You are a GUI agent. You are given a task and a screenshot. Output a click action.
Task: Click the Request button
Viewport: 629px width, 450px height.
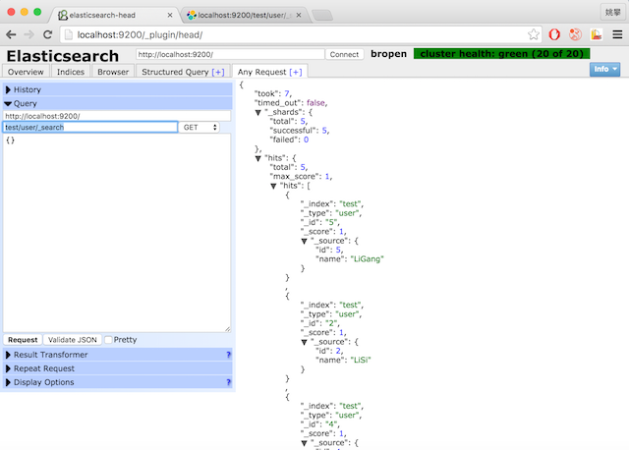23,340
